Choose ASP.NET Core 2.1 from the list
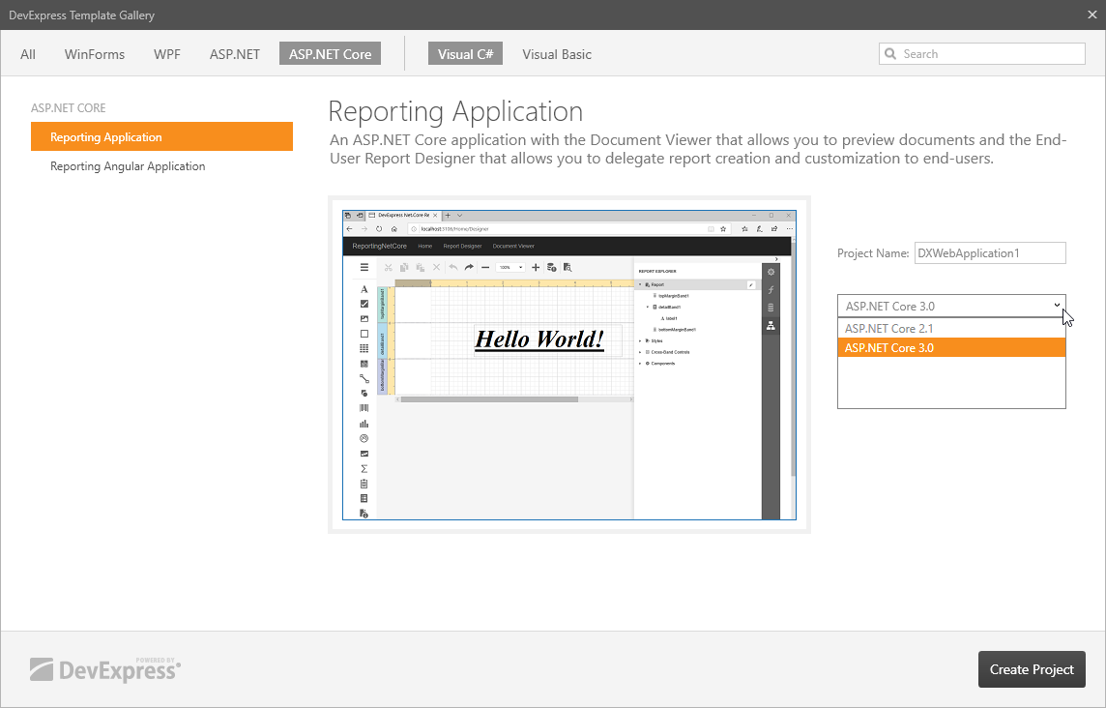The height and width of the screenshot is (708, 1106). [x=888, y=329]
